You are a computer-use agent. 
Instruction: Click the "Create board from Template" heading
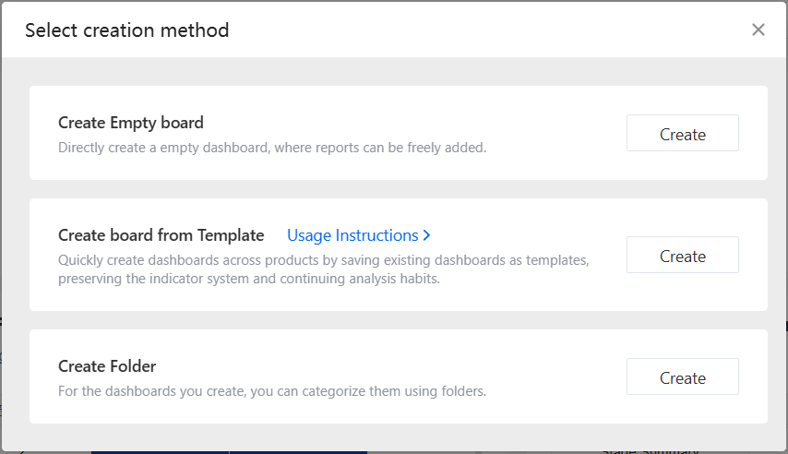click(161, 235)
